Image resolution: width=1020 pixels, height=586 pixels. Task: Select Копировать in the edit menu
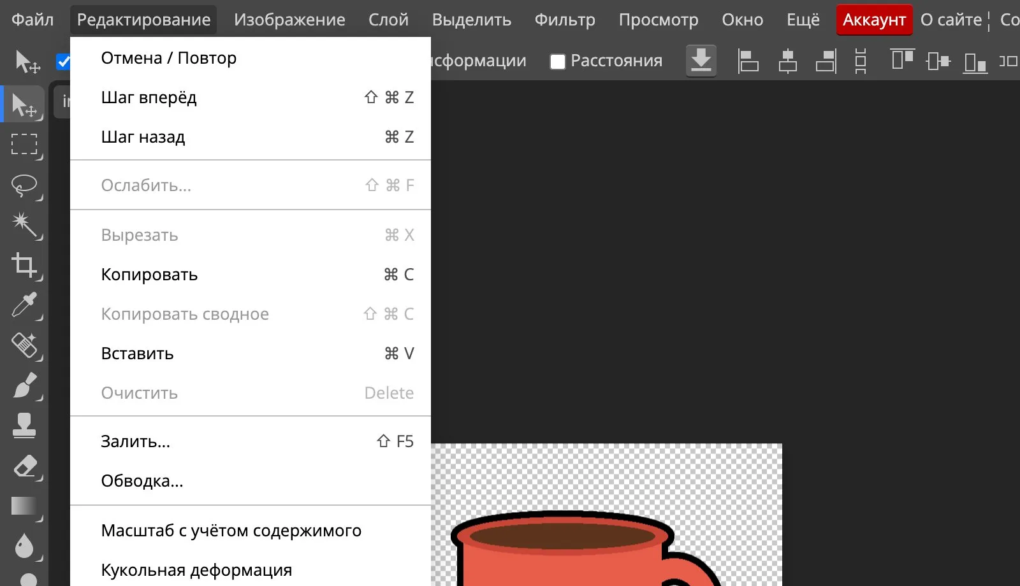point(251,275)
